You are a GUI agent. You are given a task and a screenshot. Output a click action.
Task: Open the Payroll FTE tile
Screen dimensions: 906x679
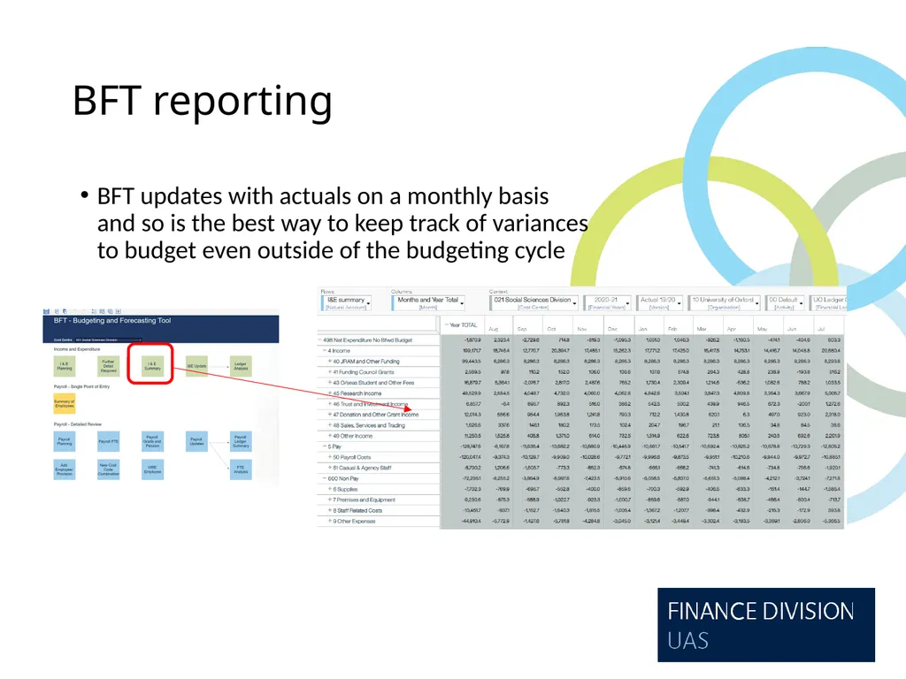click(x=109, y=442)
